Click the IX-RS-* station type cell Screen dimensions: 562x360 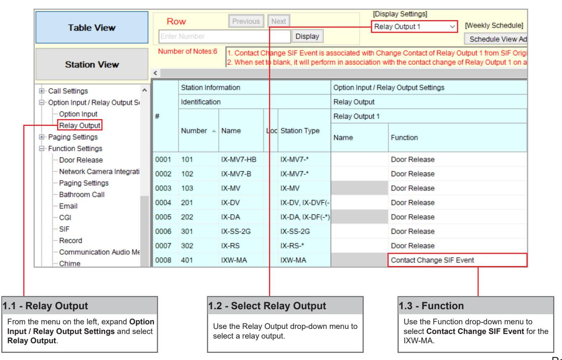[x=304, y=246]
